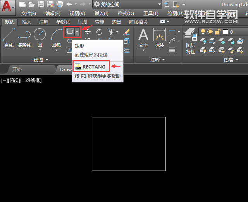Switch to the 参数化 ribbon tab
The height and width of the screenshot is (202, 248).
coord(63,22)
